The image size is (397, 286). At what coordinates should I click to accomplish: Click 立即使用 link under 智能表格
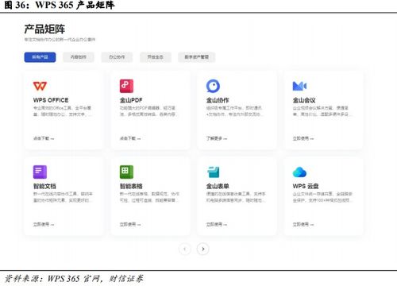130,224
